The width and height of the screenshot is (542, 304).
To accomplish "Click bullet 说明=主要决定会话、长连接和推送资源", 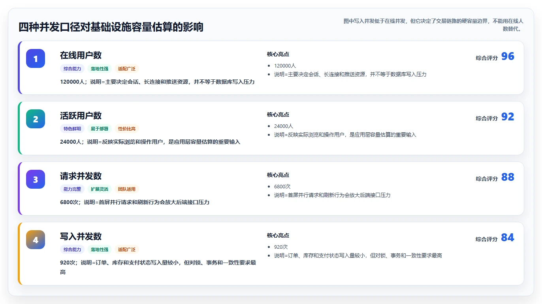I will click(350, 75).
